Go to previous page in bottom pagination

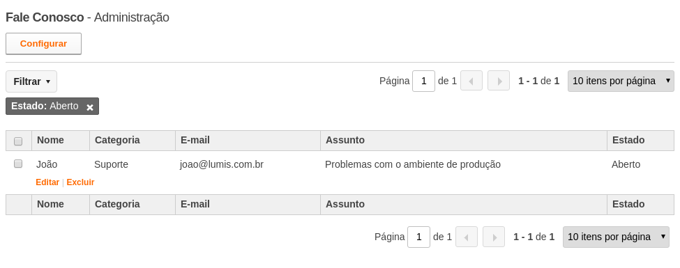point(467,237)
